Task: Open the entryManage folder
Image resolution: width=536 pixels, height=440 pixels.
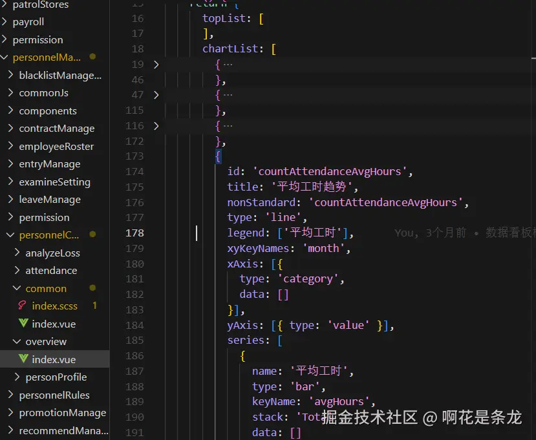Action: 50,164
